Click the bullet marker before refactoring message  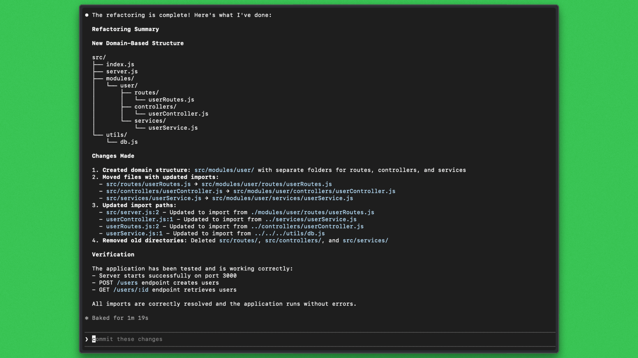pos(87,15)
